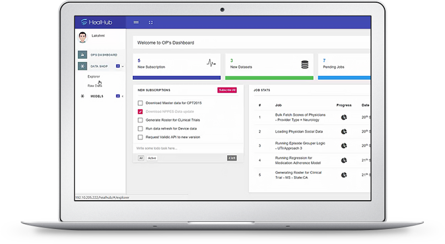
Task: Check 'Generate Roster for Clinical Trials'
Action: point(140,120)
